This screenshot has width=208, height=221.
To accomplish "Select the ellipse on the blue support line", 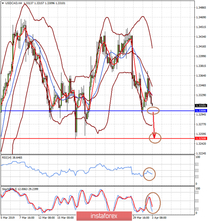I will pyautogui.click(x=153, y=110).
